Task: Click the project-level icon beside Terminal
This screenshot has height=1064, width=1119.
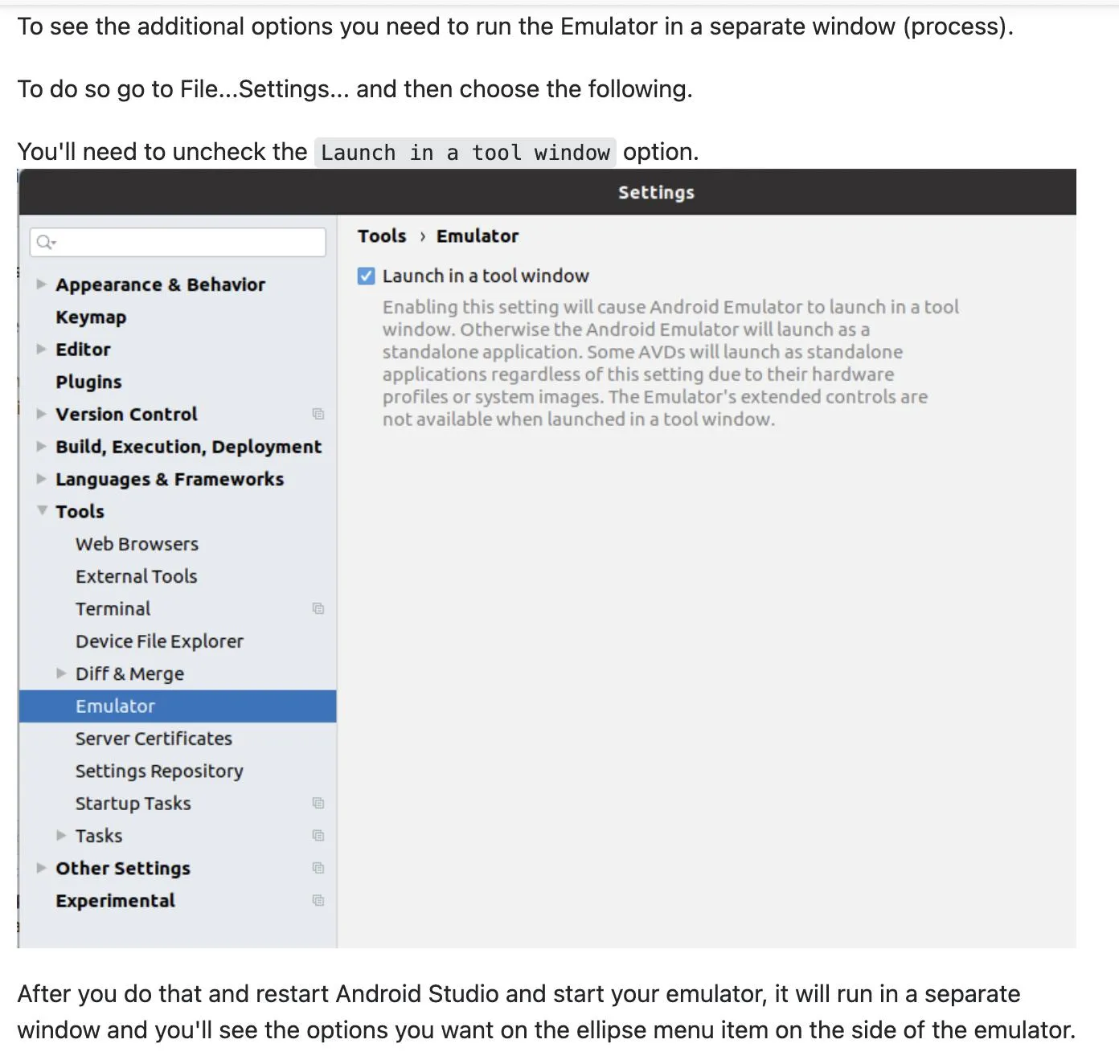Action: [318, 608]
